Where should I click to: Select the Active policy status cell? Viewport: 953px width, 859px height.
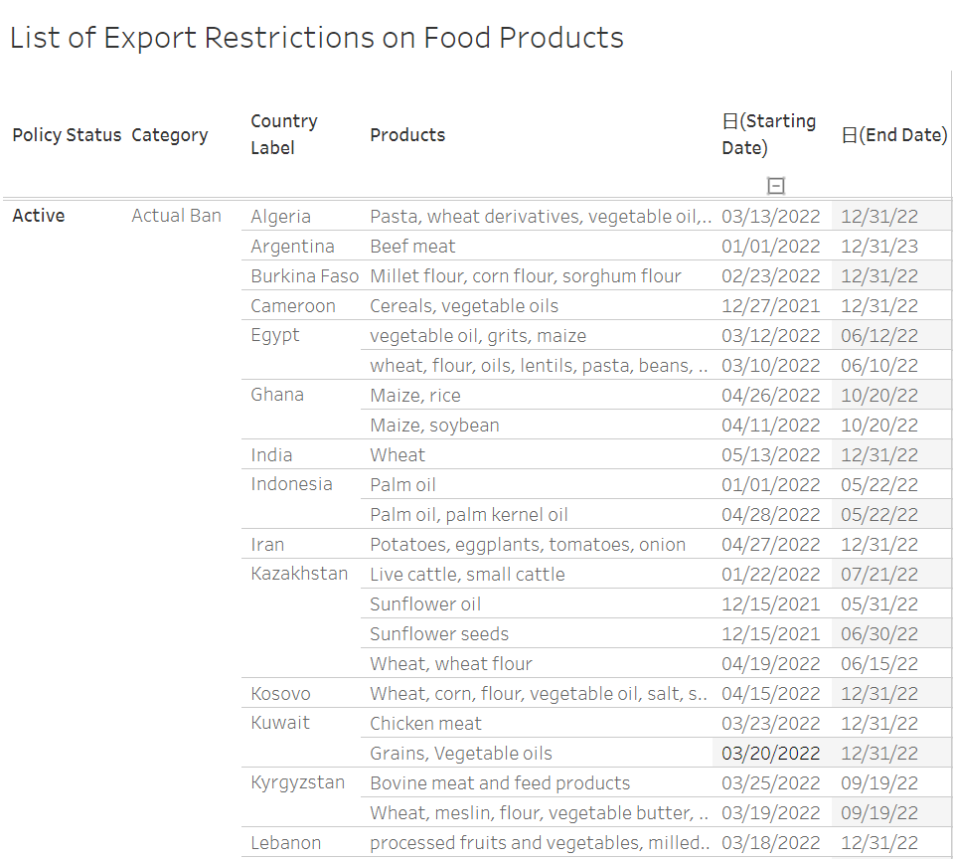click(39, 216)
